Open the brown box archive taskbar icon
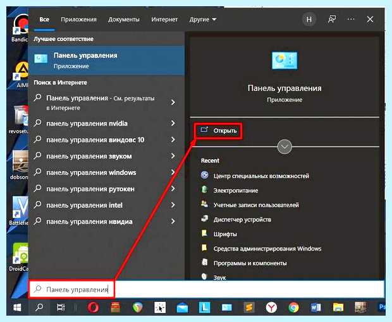 pos(116,307)
